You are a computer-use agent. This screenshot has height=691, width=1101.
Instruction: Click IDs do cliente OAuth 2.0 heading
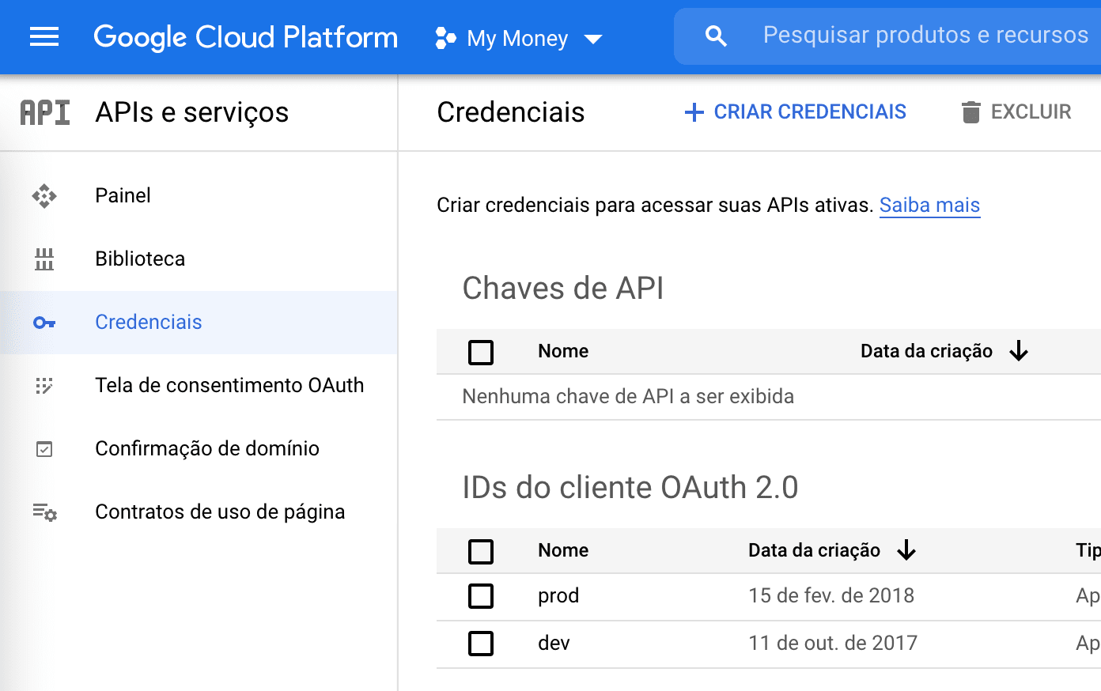click(x=630, y=488)
